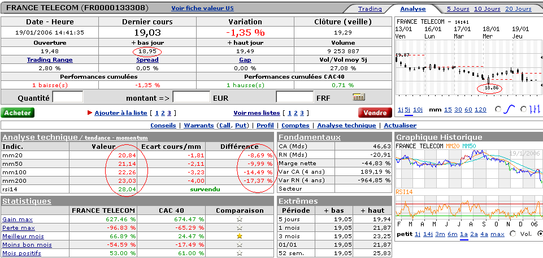Open the Comptes link

296,126
